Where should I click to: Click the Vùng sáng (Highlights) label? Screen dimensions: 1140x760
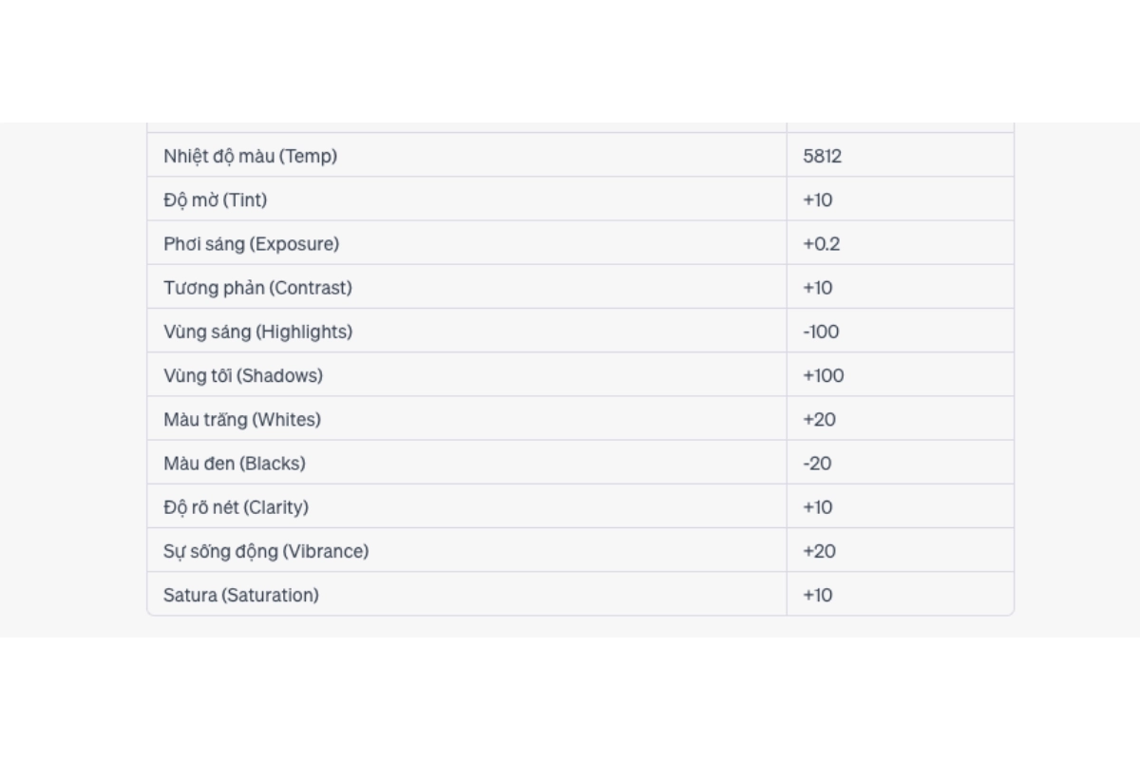tap(257, 332)
